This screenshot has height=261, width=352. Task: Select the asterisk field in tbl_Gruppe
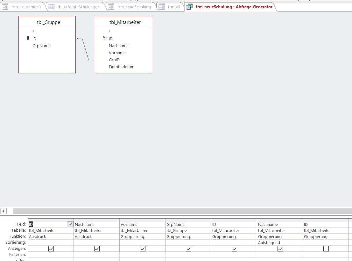(x=33, y=32)
